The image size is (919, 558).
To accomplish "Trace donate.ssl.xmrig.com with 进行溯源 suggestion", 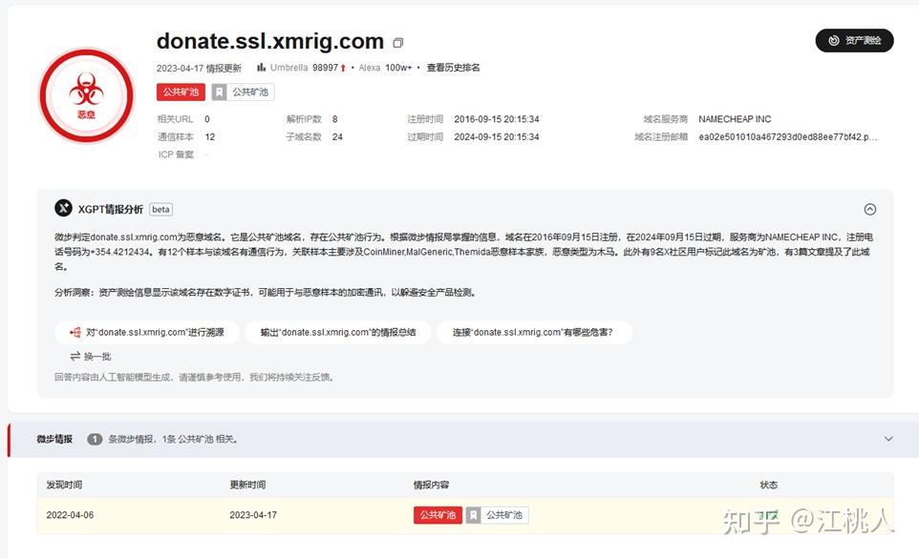I will click(147, 332).
